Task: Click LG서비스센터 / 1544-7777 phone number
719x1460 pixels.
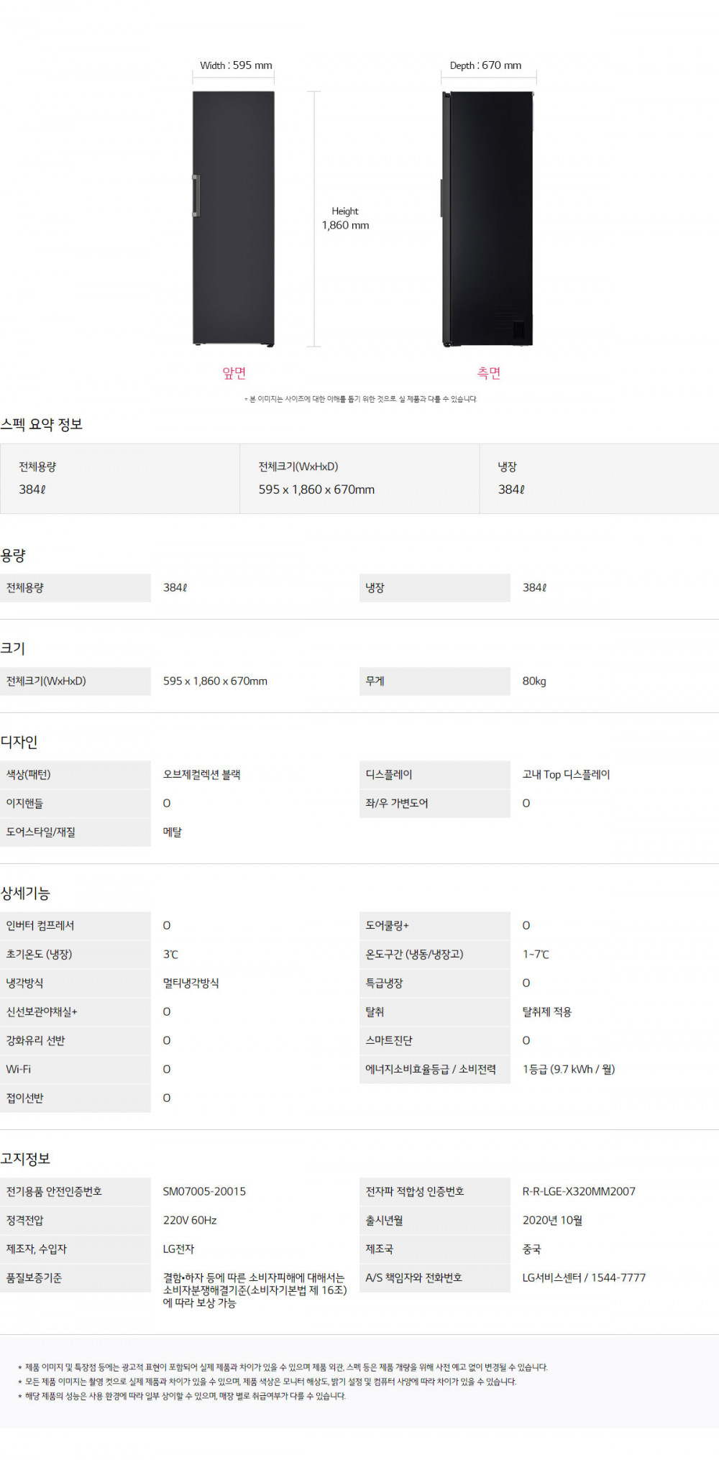Action: pos(584,1277)
